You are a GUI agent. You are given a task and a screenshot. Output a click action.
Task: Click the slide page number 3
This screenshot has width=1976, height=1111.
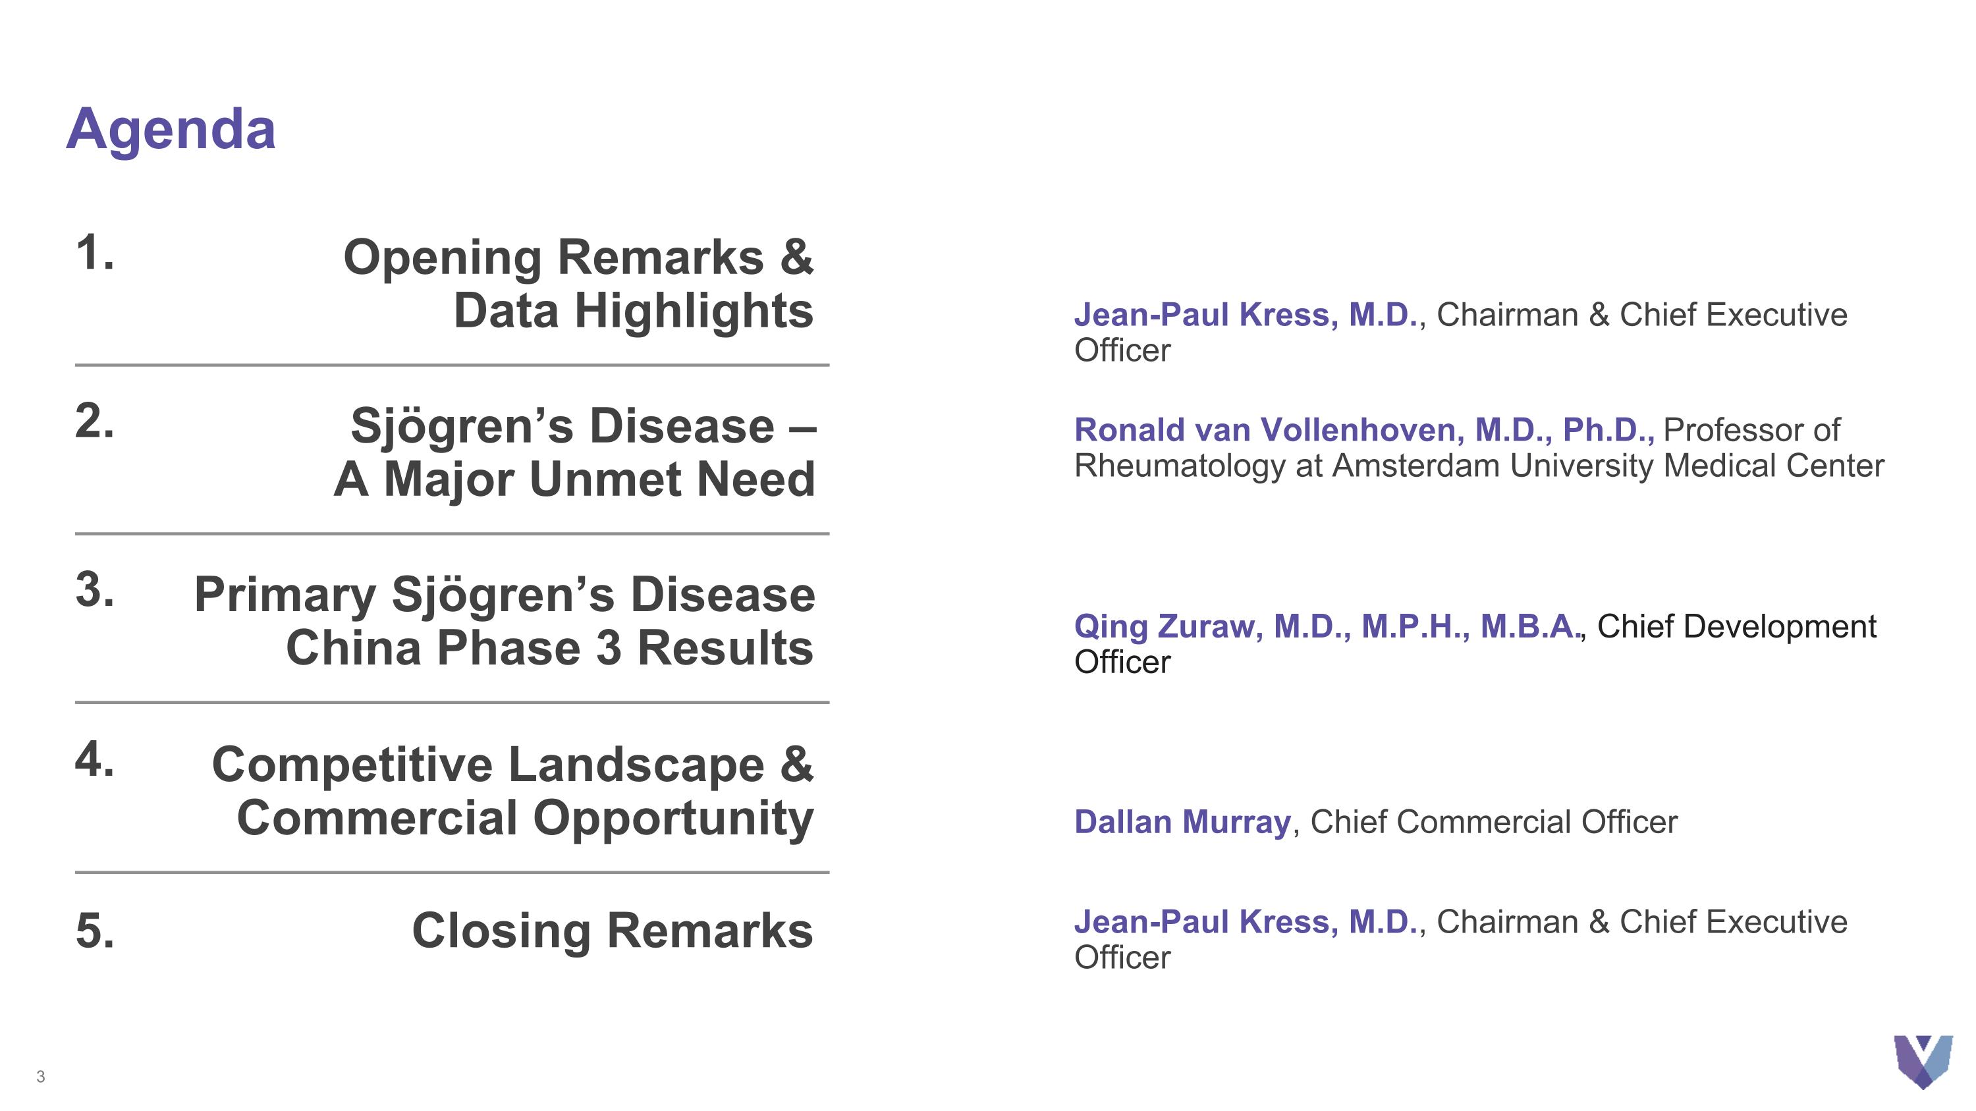(x=41, y=1077)
